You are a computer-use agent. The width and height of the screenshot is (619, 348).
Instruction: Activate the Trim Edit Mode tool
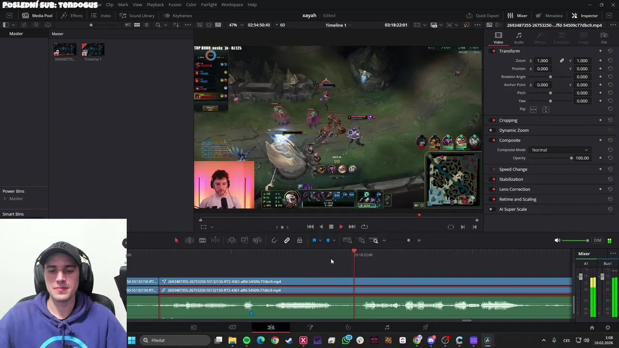190,240
